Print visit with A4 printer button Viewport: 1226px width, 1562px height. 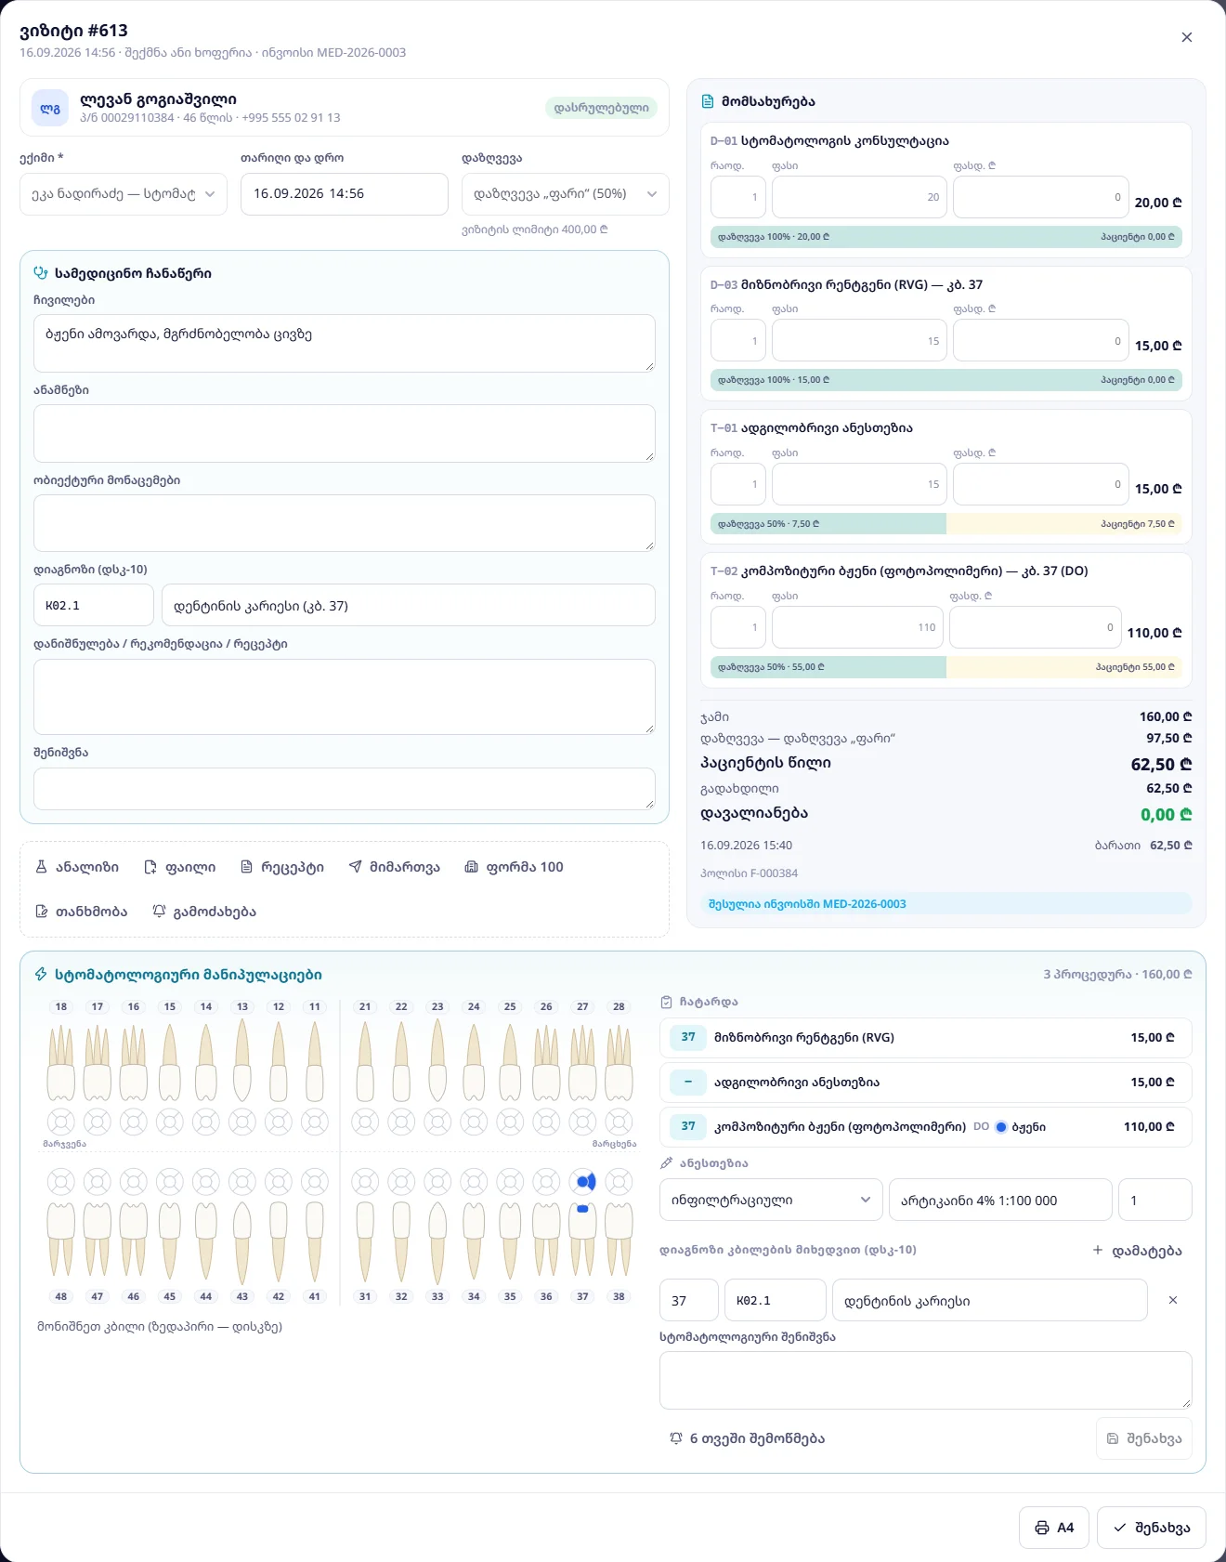[1054, 1528]
